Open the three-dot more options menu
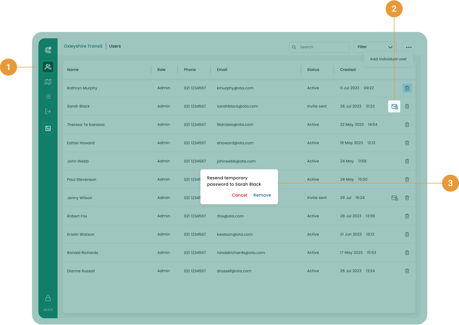The width and height of the screenshot is (459, 325). coord(409,47)
